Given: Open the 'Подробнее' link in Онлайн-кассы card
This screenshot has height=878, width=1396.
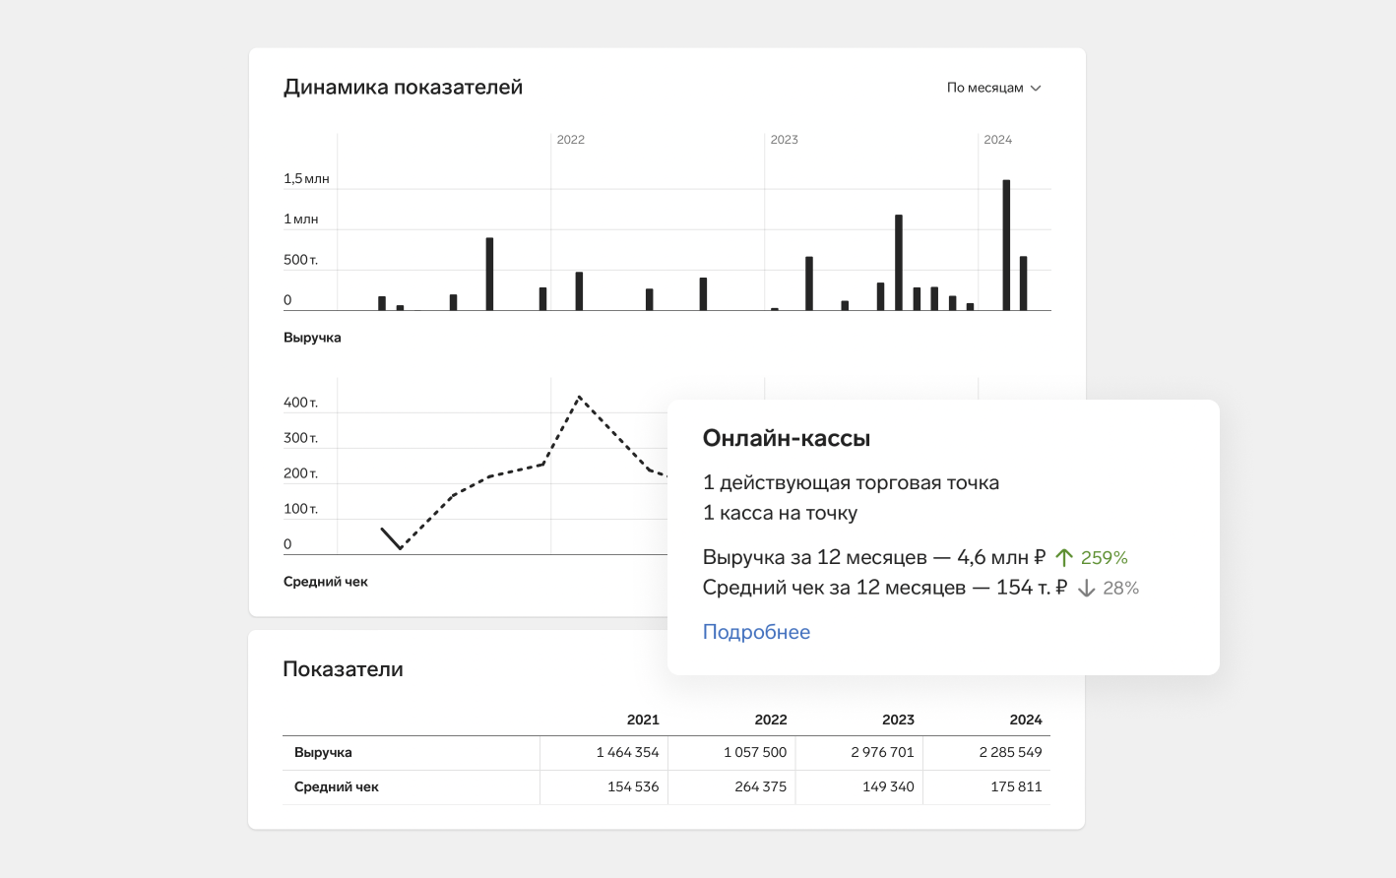Looking at the screenshot, I should (756, 632).
